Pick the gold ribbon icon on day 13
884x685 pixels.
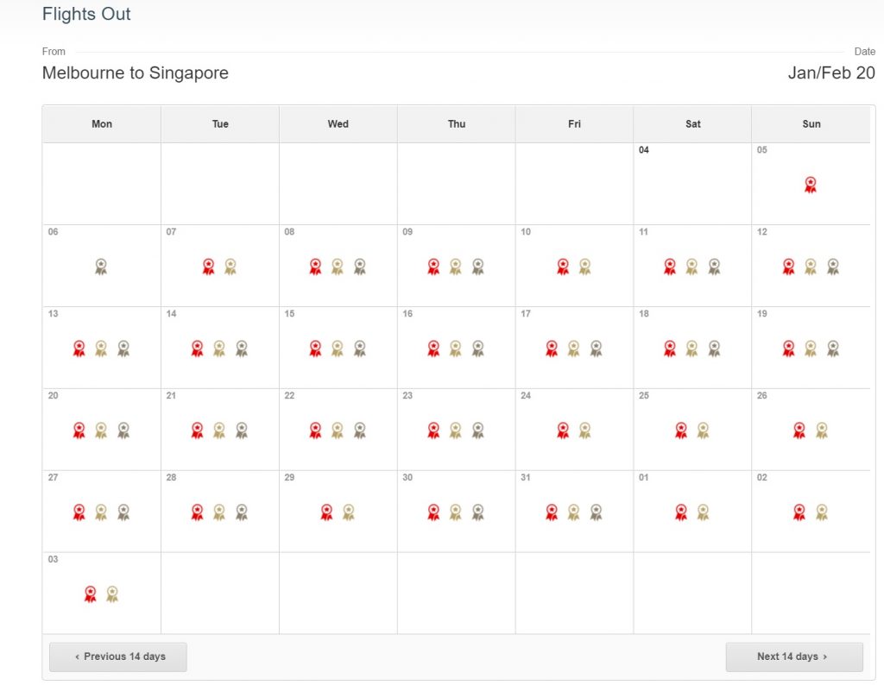pyautogui.click(x=101, y=349)
